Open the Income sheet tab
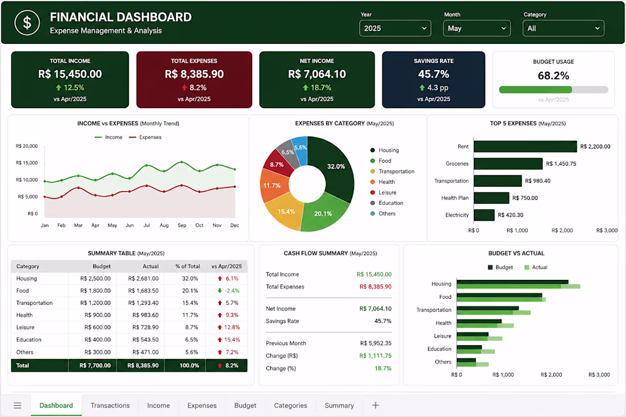Image resolution: width=626 pixels, height=417 pixels. click(158, 406)
